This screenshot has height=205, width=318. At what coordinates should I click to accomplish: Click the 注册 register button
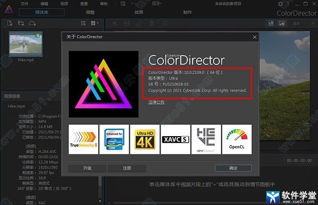tap(127, 168)
